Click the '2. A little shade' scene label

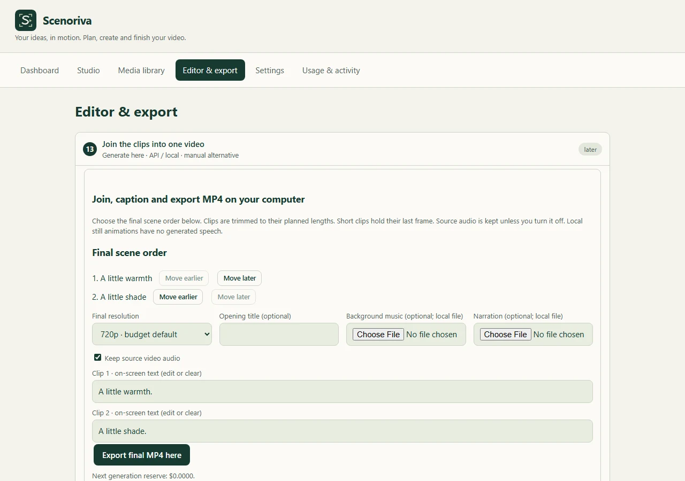pyautogui.click(x=119, y=297)
